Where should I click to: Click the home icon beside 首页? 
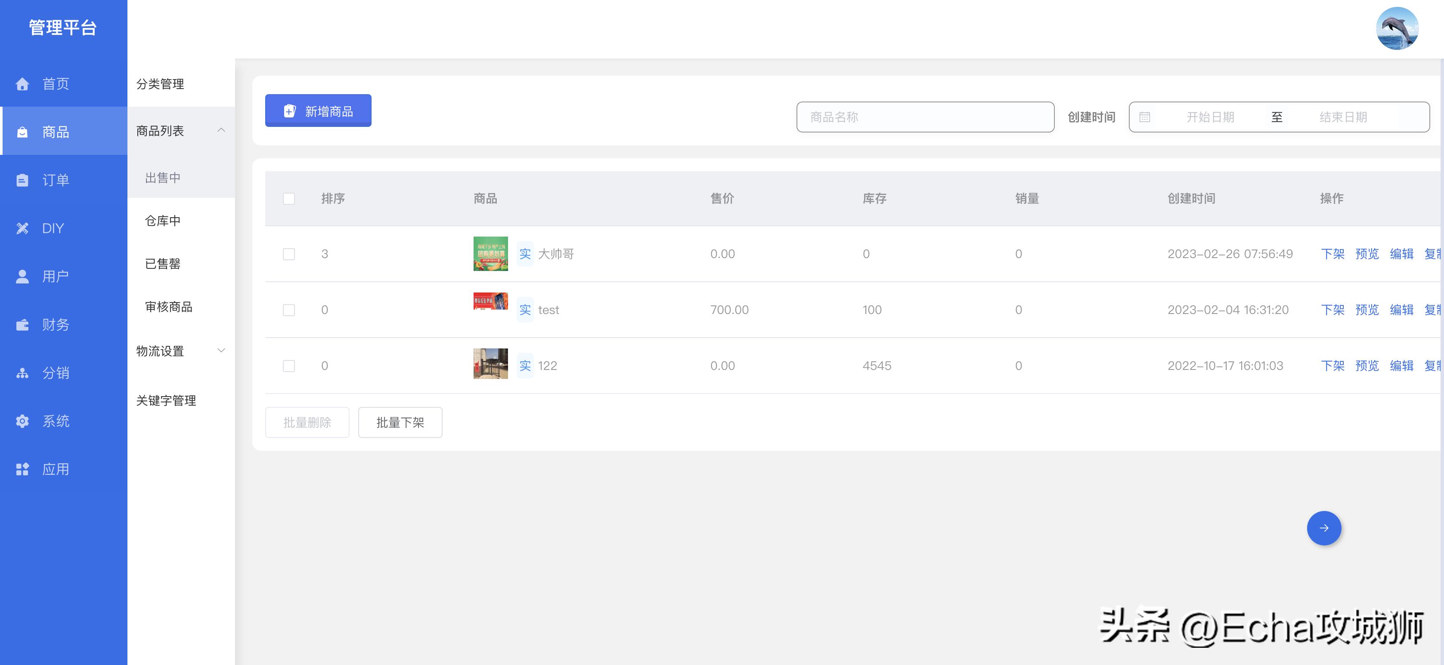(x=22, y=84)
